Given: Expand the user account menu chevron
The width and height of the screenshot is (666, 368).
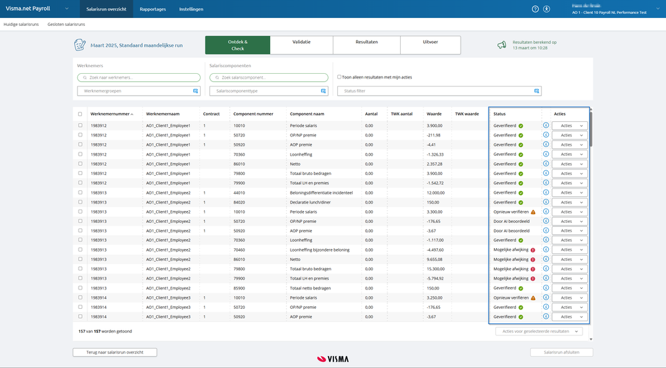Looking at the screenshot, I should 659,9.
